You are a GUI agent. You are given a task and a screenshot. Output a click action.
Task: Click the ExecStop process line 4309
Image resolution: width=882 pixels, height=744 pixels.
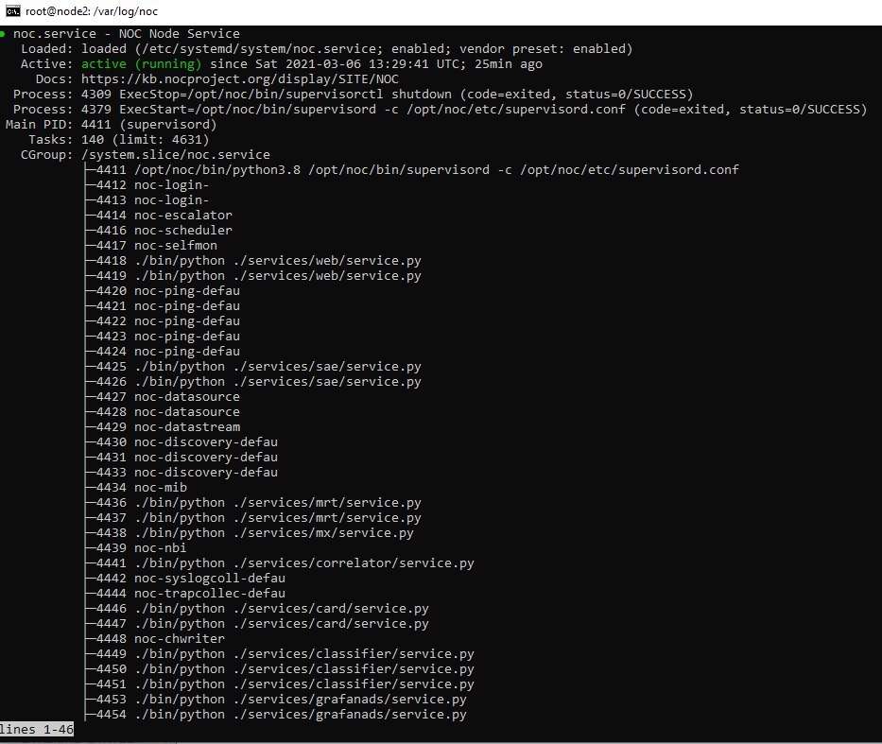point(354,95)
